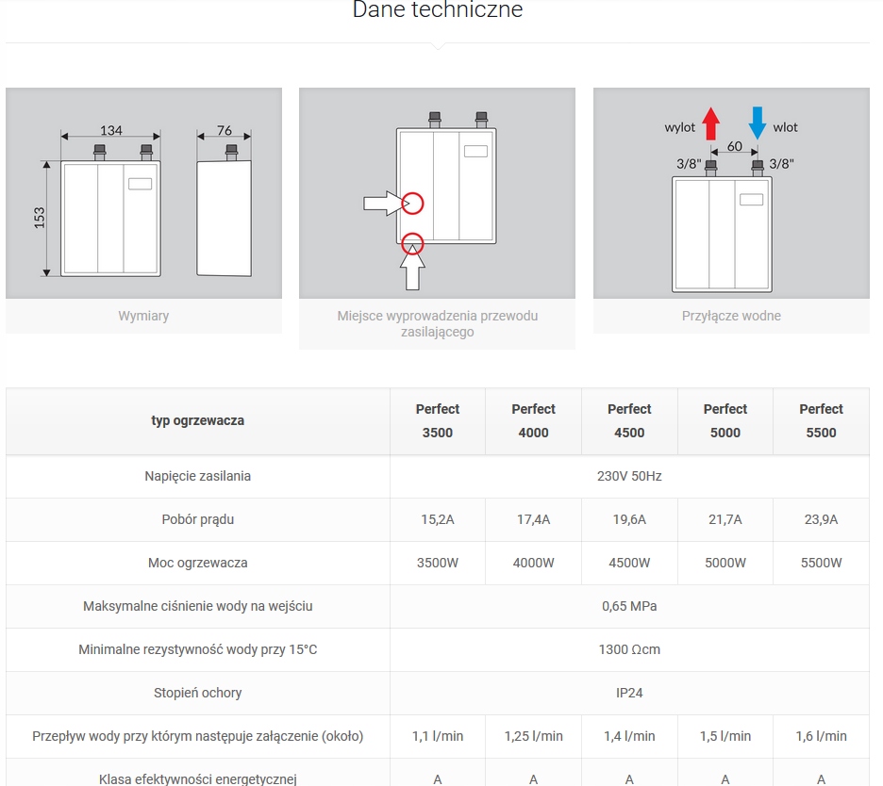The image size is (883, 786).
Task: Select the 'Perfect 4500' column header
Action: click(629, 421)
